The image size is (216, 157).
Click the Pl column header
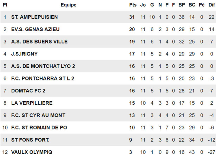(x=5, y=5)
